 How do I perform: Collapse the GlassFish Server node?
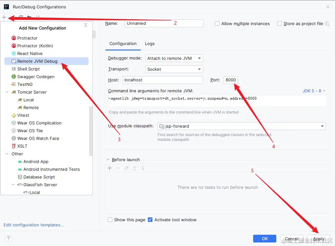pyautogui.click(x=13, y=185)
